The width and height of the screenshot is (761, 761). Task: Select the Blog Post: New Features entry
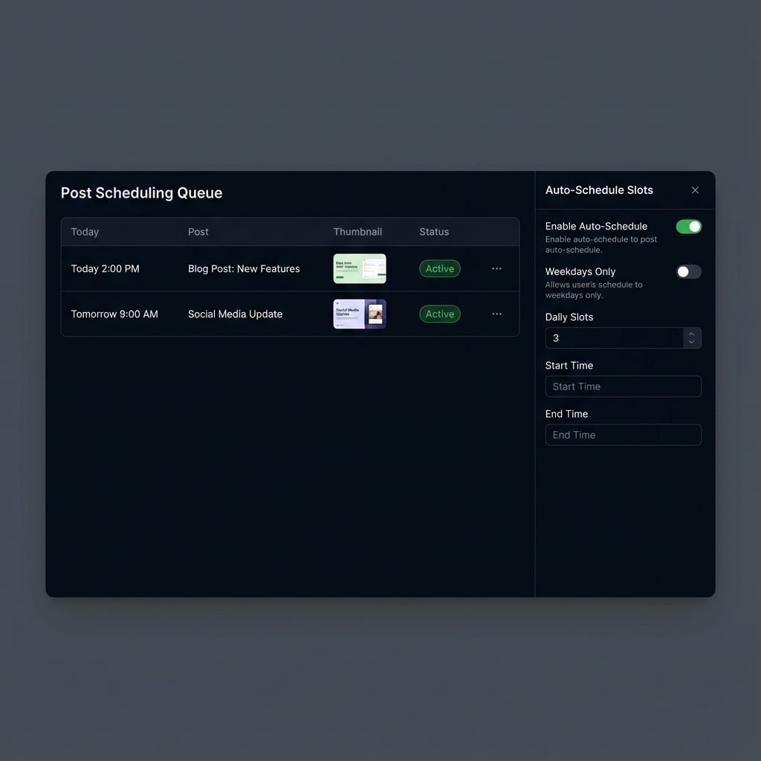point(244,268)
